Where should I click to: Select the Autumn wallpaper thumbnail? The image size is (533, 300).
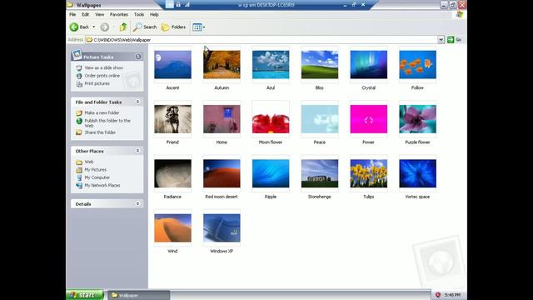pos(222,65)
